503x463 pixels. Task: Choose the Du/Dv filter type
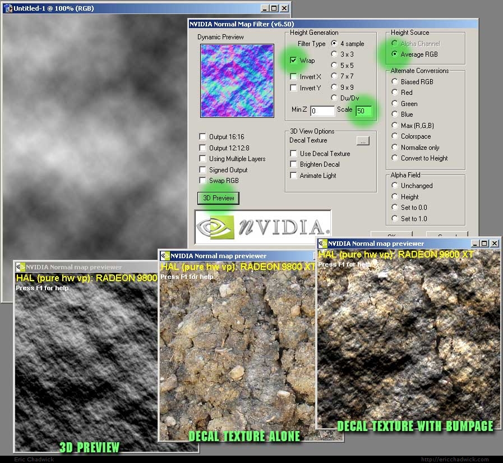[x=334, y=98]
